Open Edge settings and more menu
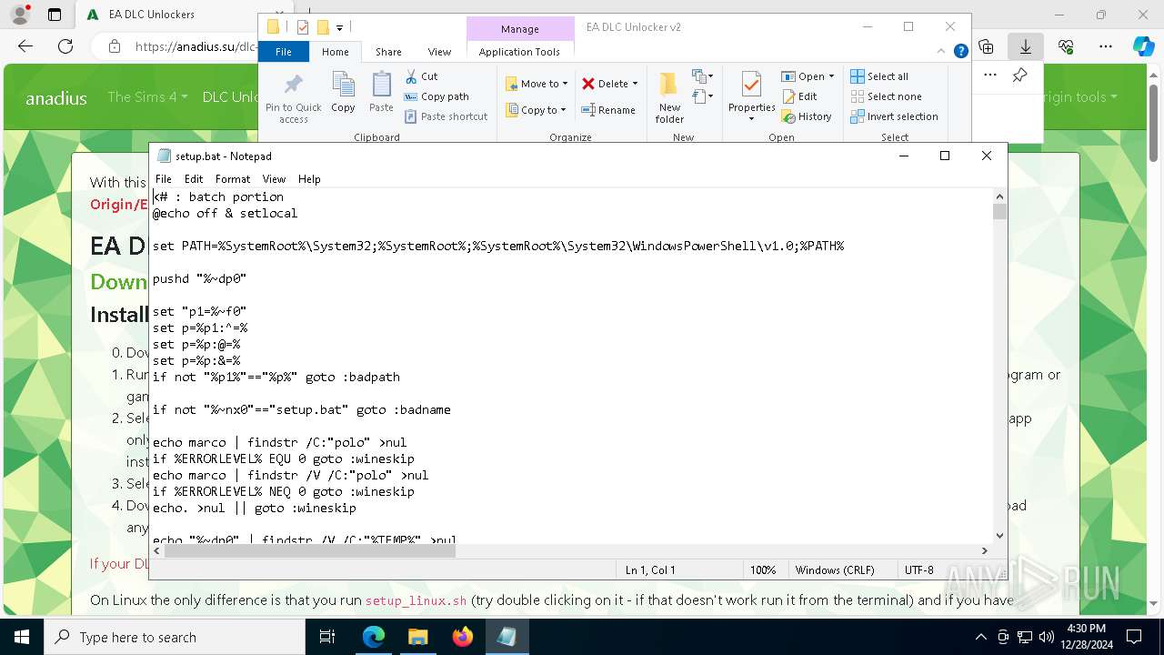The height and width of the screenshot is (655, 1164). (1106, 46)
